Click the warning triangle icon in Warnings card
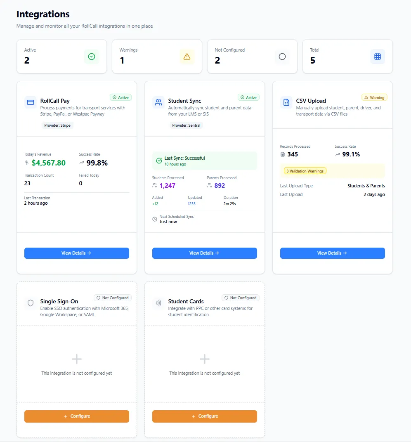The width and height of the screenshot is (411, 442). [x=187, y=57]
